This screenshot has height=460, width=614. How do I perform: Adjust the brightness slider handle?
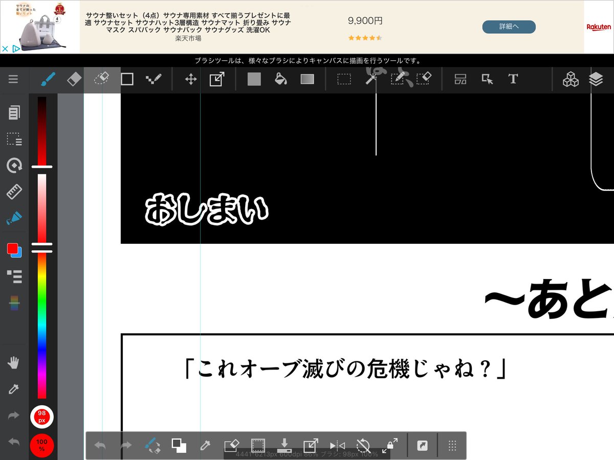point(42,167)
